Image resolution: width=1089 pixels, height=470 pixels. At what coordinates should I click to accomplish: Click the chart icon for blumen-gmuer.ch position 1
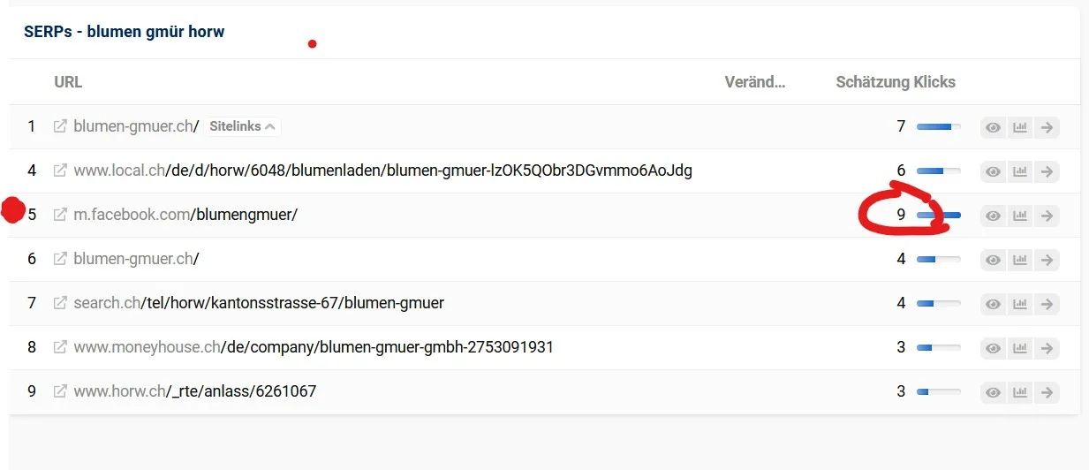click(1020, 127)
